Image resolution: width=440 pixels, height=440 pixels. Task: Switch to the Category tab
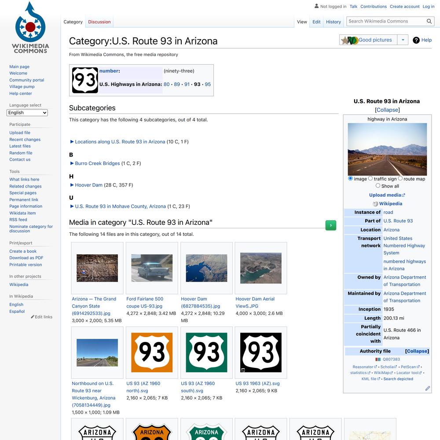coord(73,22)
